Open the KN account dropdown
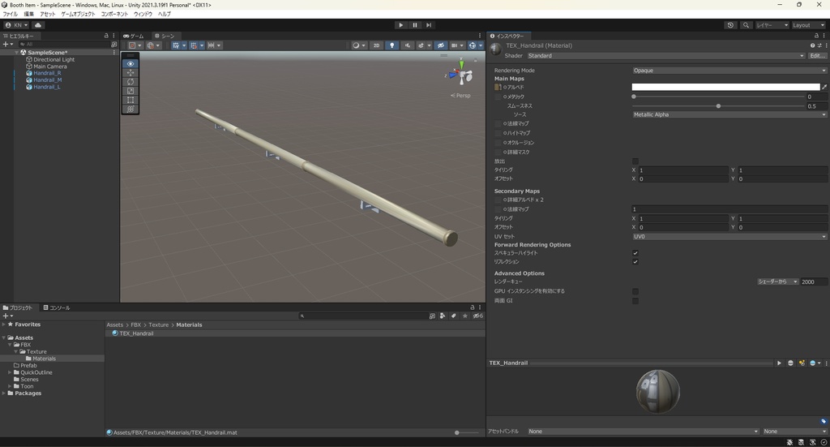This screenshot has width=830, height=447. [16, 25]
